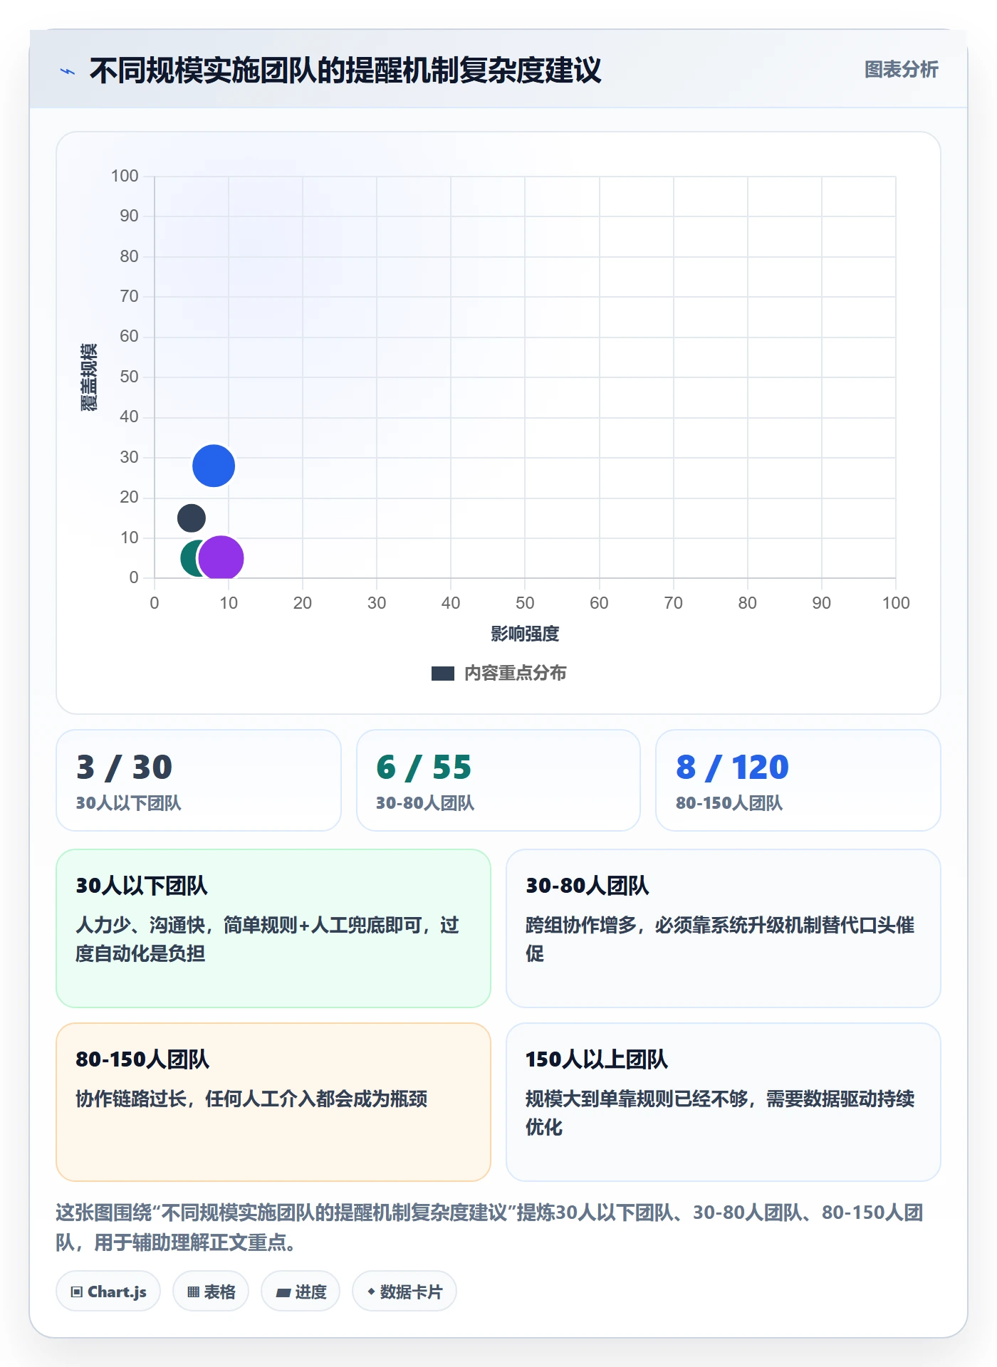Select the teal bubble behind the purple one
Viewport: 997px width, 1367px height.
tap(189, 558)
